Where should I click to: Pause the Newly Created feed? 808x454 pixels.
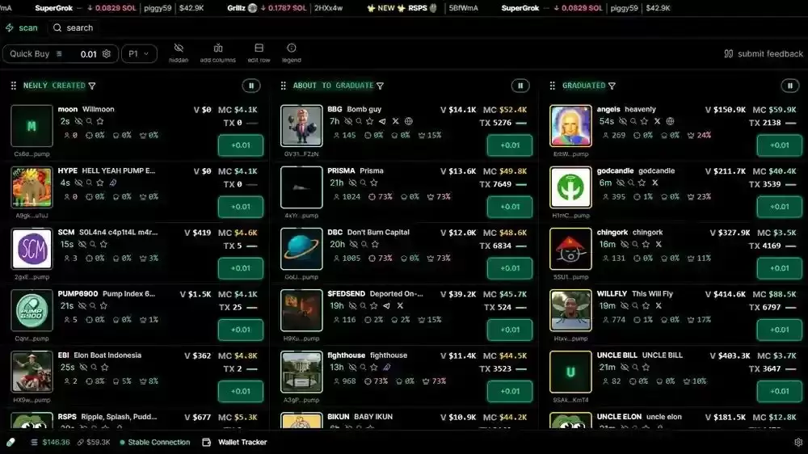click(251, 86)
